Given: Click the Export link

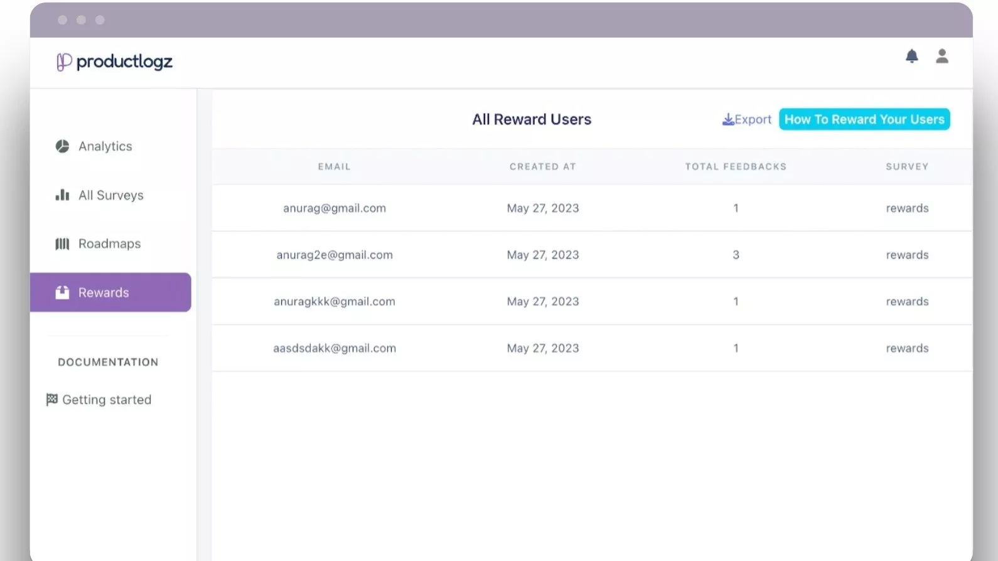Looking at the screenshot, I should click(x=753, y=119).
